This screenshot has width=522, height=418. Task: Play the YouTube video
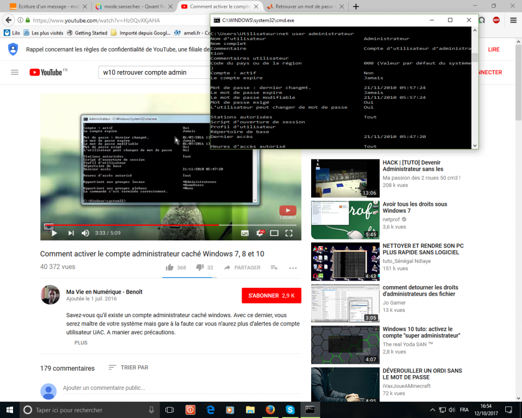pyautogui.click(x=54, y=233)
